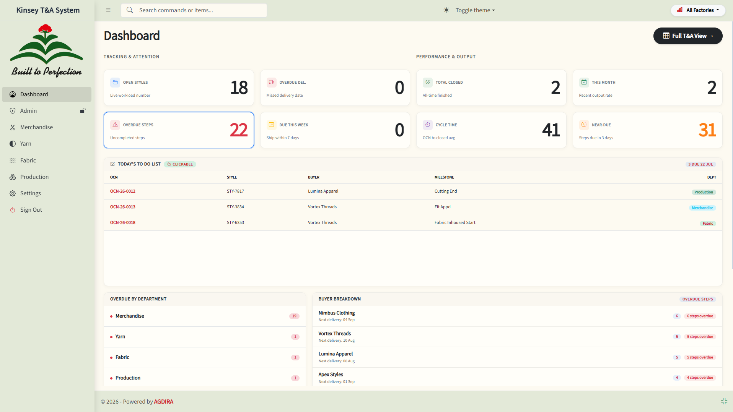Click the sun theme icon
Screen dimensions: 733x412
(x=446, y=10)
